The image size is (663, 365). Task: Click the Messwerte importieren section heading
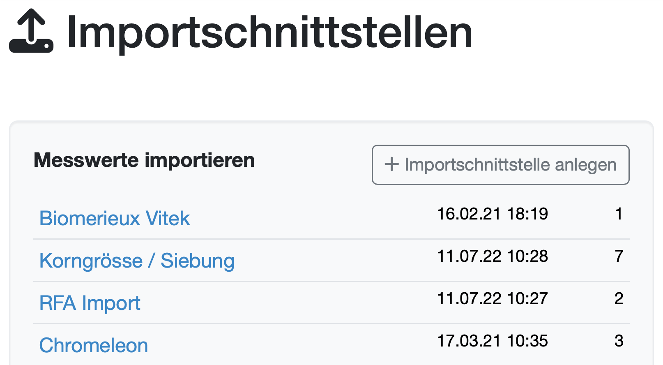coord(144,160)
